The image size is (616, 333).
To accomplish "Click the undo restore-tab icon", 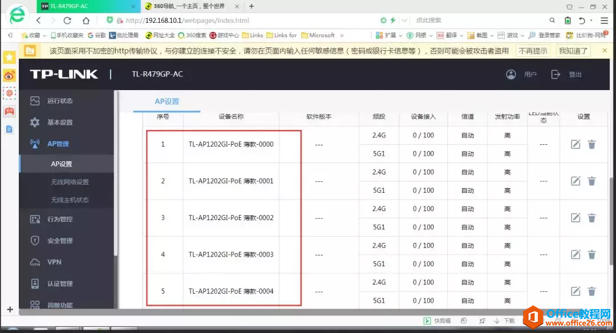I will (x=582, y=21).
